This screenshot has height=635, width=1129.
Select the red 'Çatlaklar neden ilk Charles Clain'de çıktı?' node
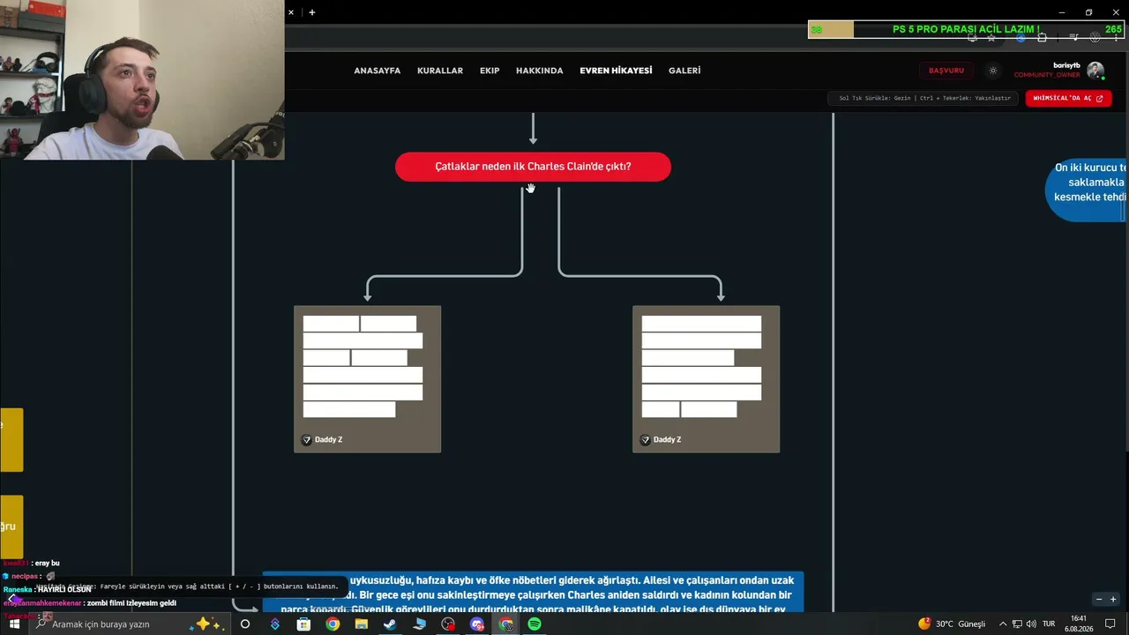pyautogui.click(x=533, y=167)
